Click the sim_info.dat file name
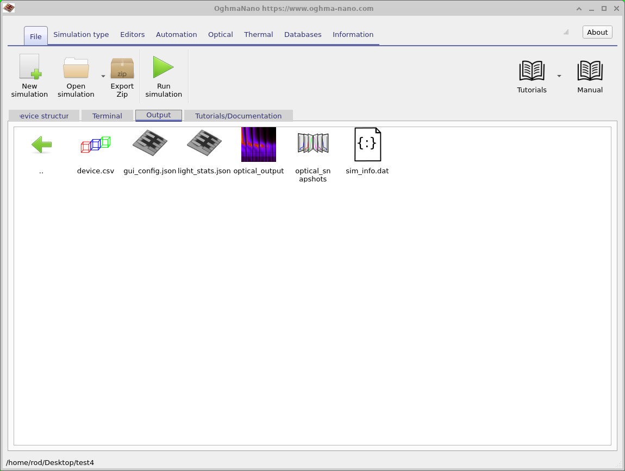625x471 pixels. click(367, 171)
